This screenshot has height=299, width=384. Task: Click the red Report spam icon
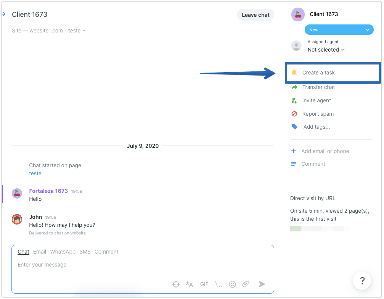click(x=294, y=114)
